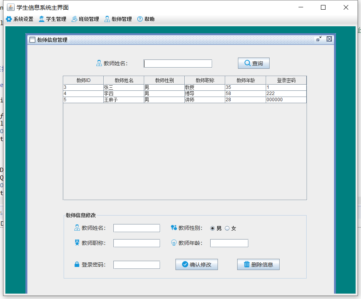Focus the 登录密码 input field
The image size is (361, 299).
pyautogui.click(x=137, y=265)
